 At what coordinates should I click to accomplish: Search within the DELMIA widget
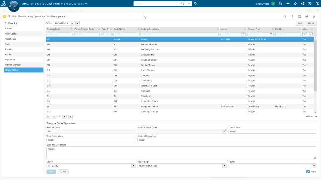[285, 17]
